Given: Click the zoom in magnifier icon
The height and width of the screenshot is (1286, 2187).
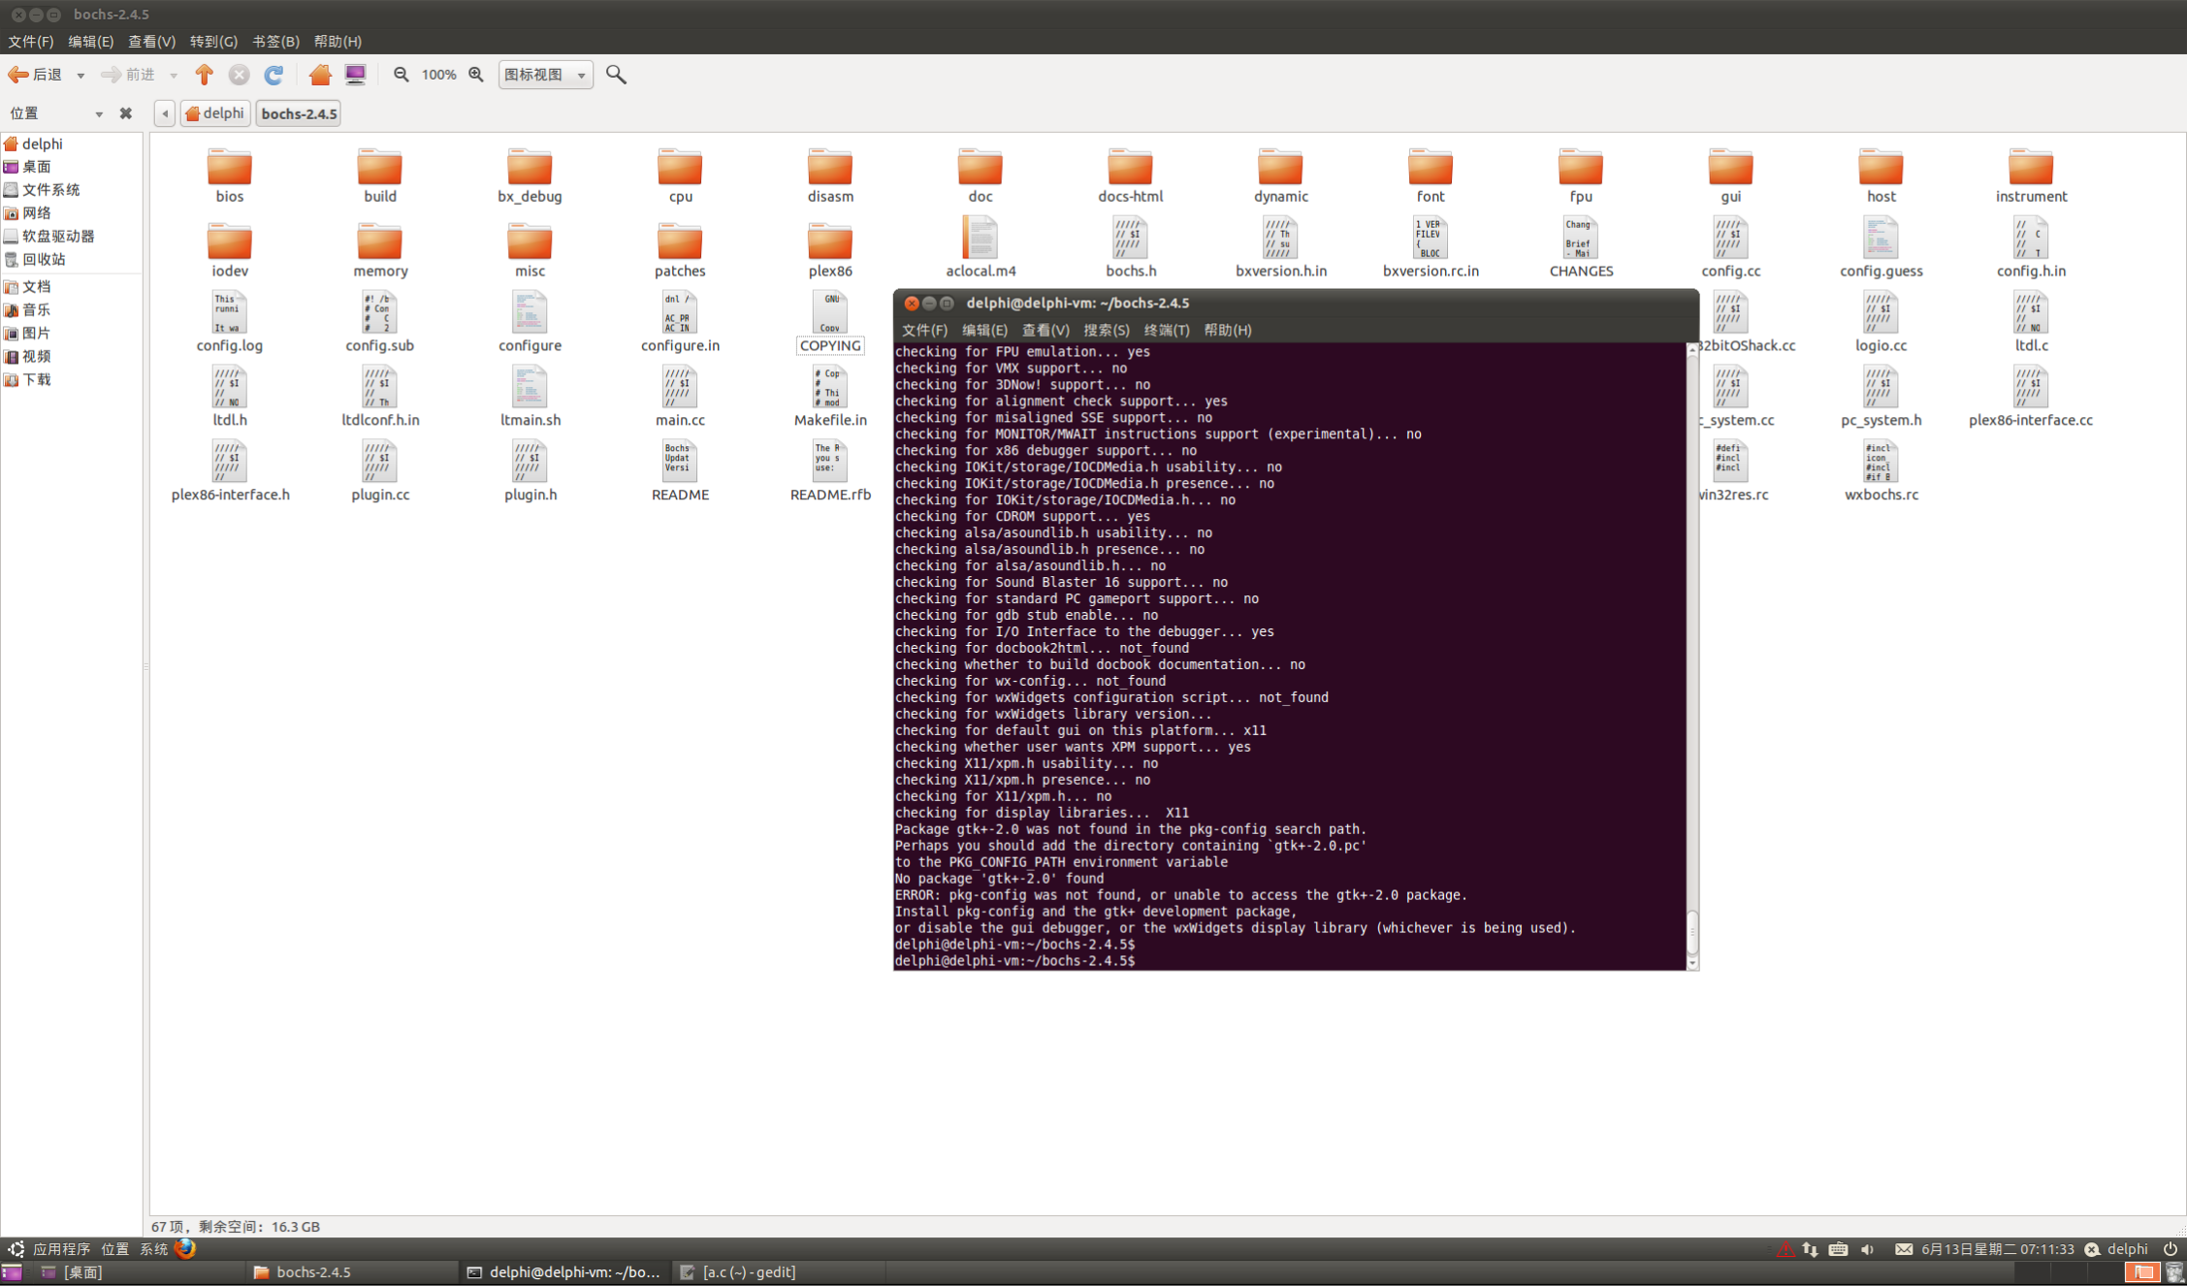Looking at the screenshot, I should (x=476, y=75).
